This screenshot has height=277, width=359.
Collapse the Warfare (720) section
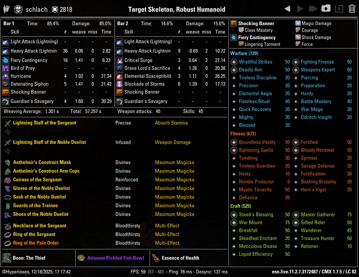tap(244, 53)
